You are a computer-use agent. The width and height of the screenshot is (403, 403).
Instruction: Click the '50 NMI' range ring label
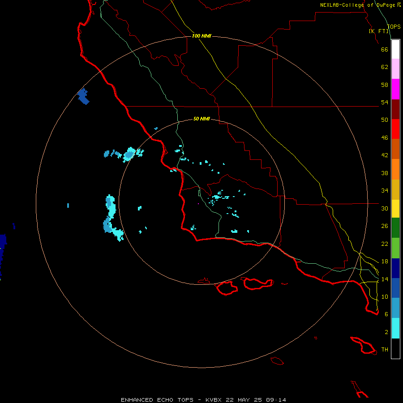pyautogui.click(x=201, y=119)
